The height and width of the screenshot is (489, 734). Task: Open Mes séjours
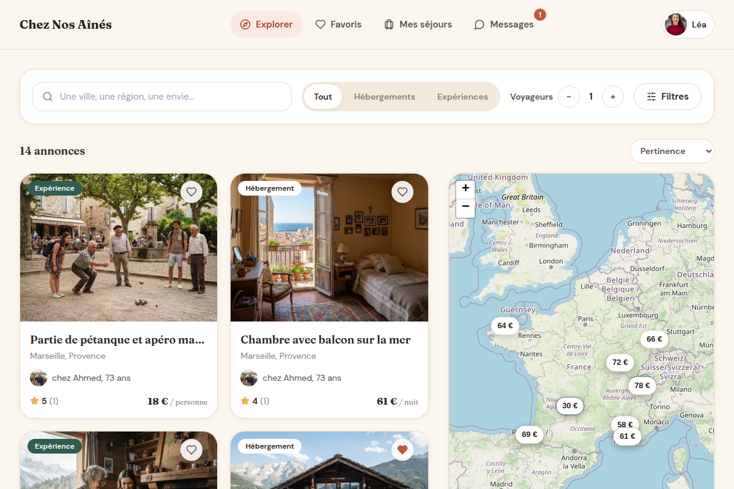point(418,24)
